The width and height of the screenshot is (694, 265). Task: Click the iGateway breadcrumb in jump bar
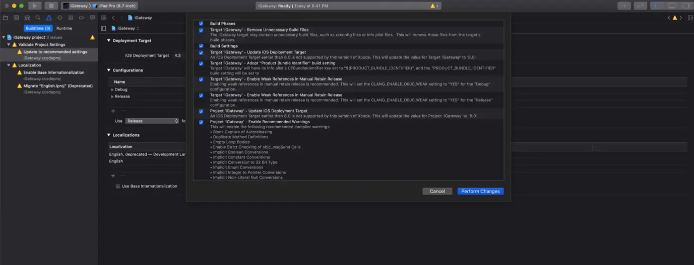(140, 18)
